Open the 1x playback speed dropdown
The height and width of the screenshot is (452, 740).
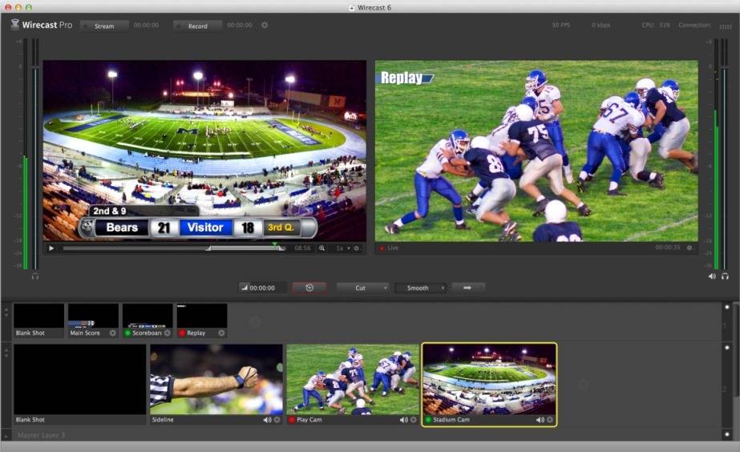(x=342, y=248)
